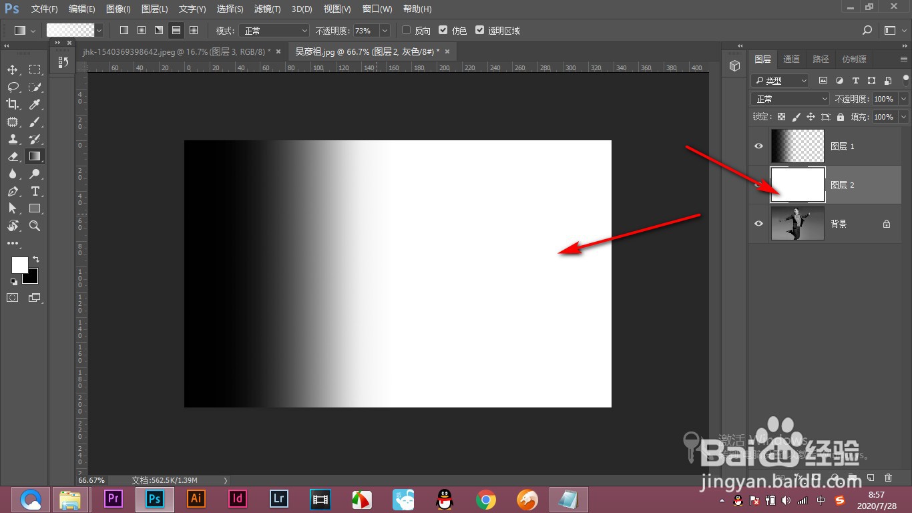Select the Eraser tool
The width and height of the screenshot is (912, 513).
[x=13, y=156]
